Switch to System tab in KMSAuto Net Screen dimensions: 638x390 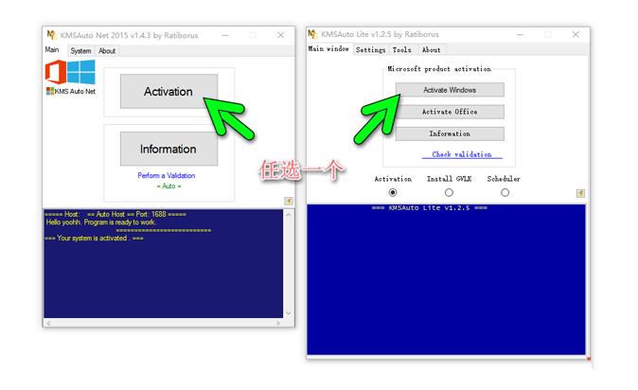[80, 51]
